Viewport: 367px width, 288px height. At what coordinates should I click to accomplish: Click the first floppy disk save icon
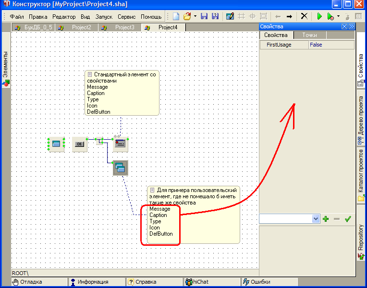[204, 16]
